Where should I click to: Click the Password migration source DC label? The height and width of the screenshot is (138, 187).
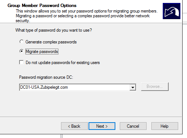pos(46,77)
